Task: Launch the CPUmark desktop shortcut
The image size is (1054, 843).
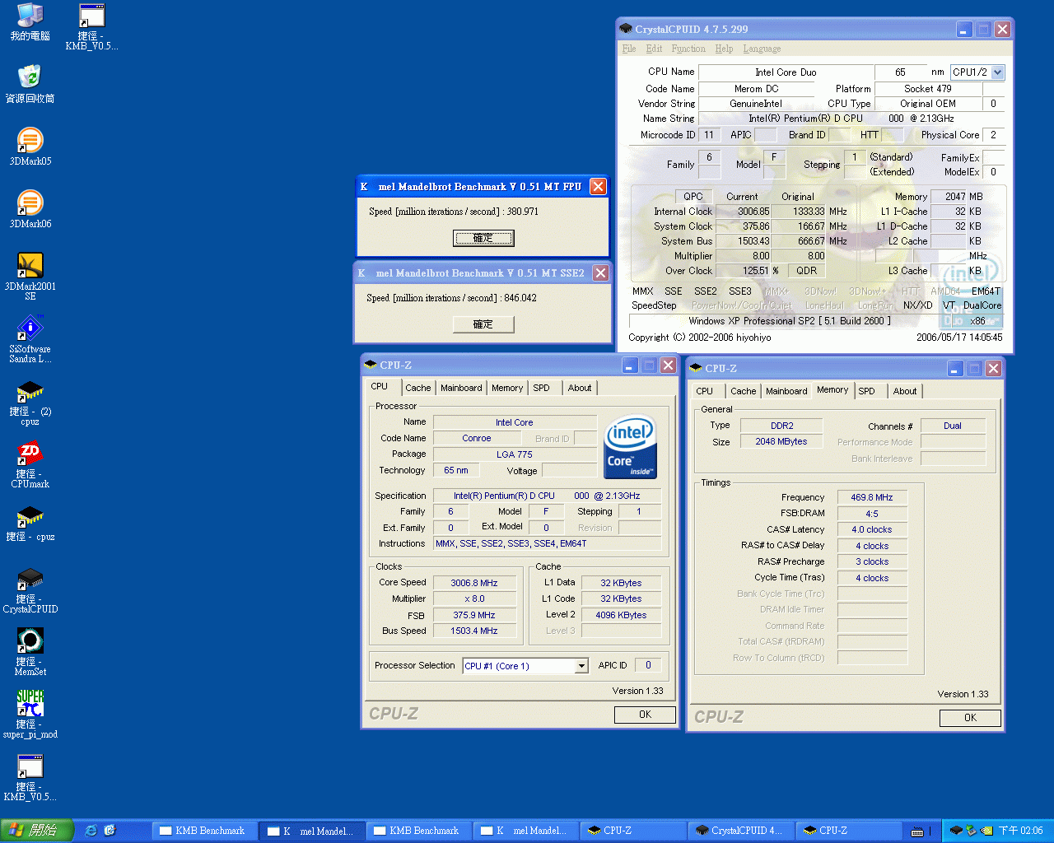Action: (x=30, y=454)
